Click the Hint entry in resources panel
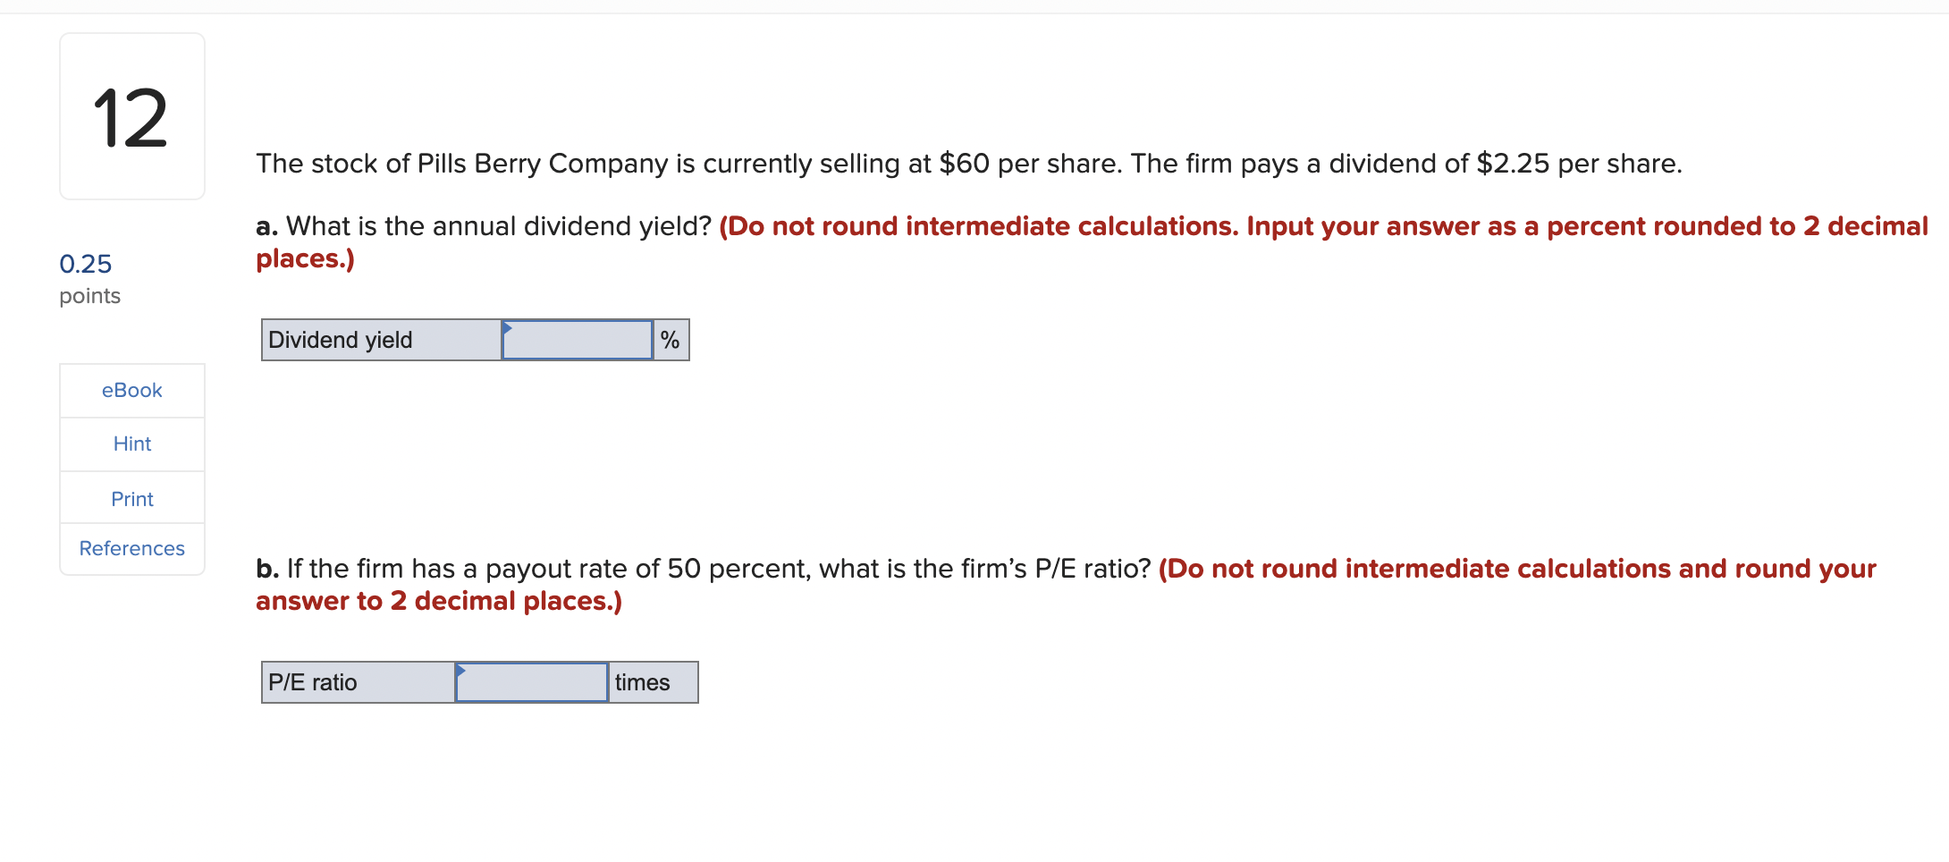The image size is (1949, 862). [131, 444]
